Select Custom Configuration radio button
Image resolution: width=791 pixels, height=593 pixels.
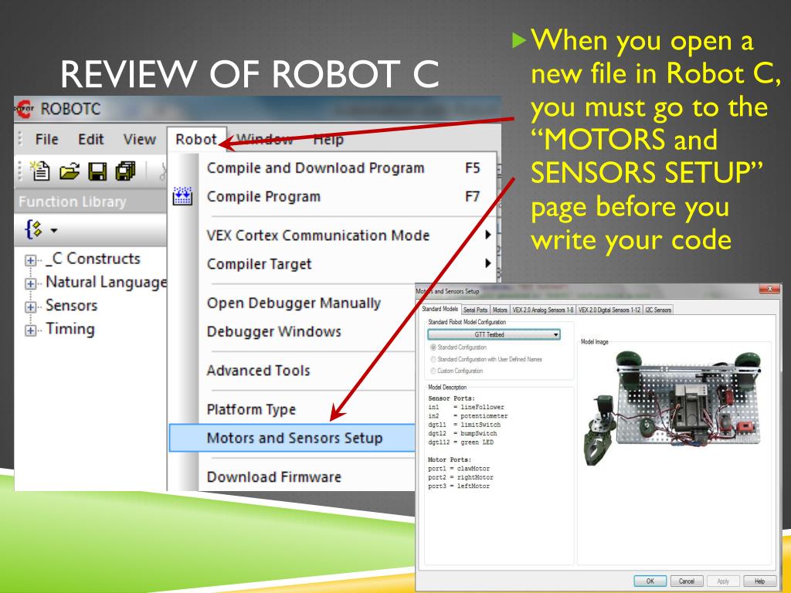click(x=433, y=371)
